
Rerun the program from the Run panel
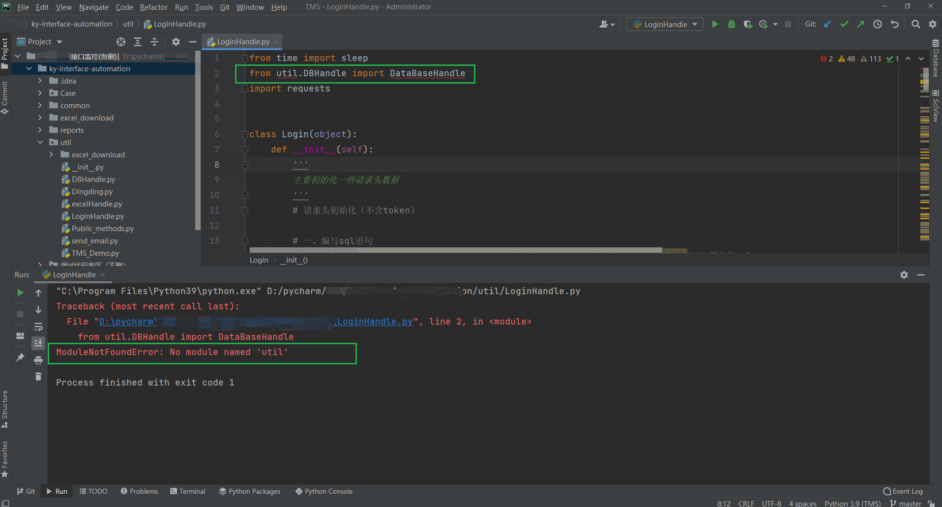pyautogui.click(x=20, y=292)
